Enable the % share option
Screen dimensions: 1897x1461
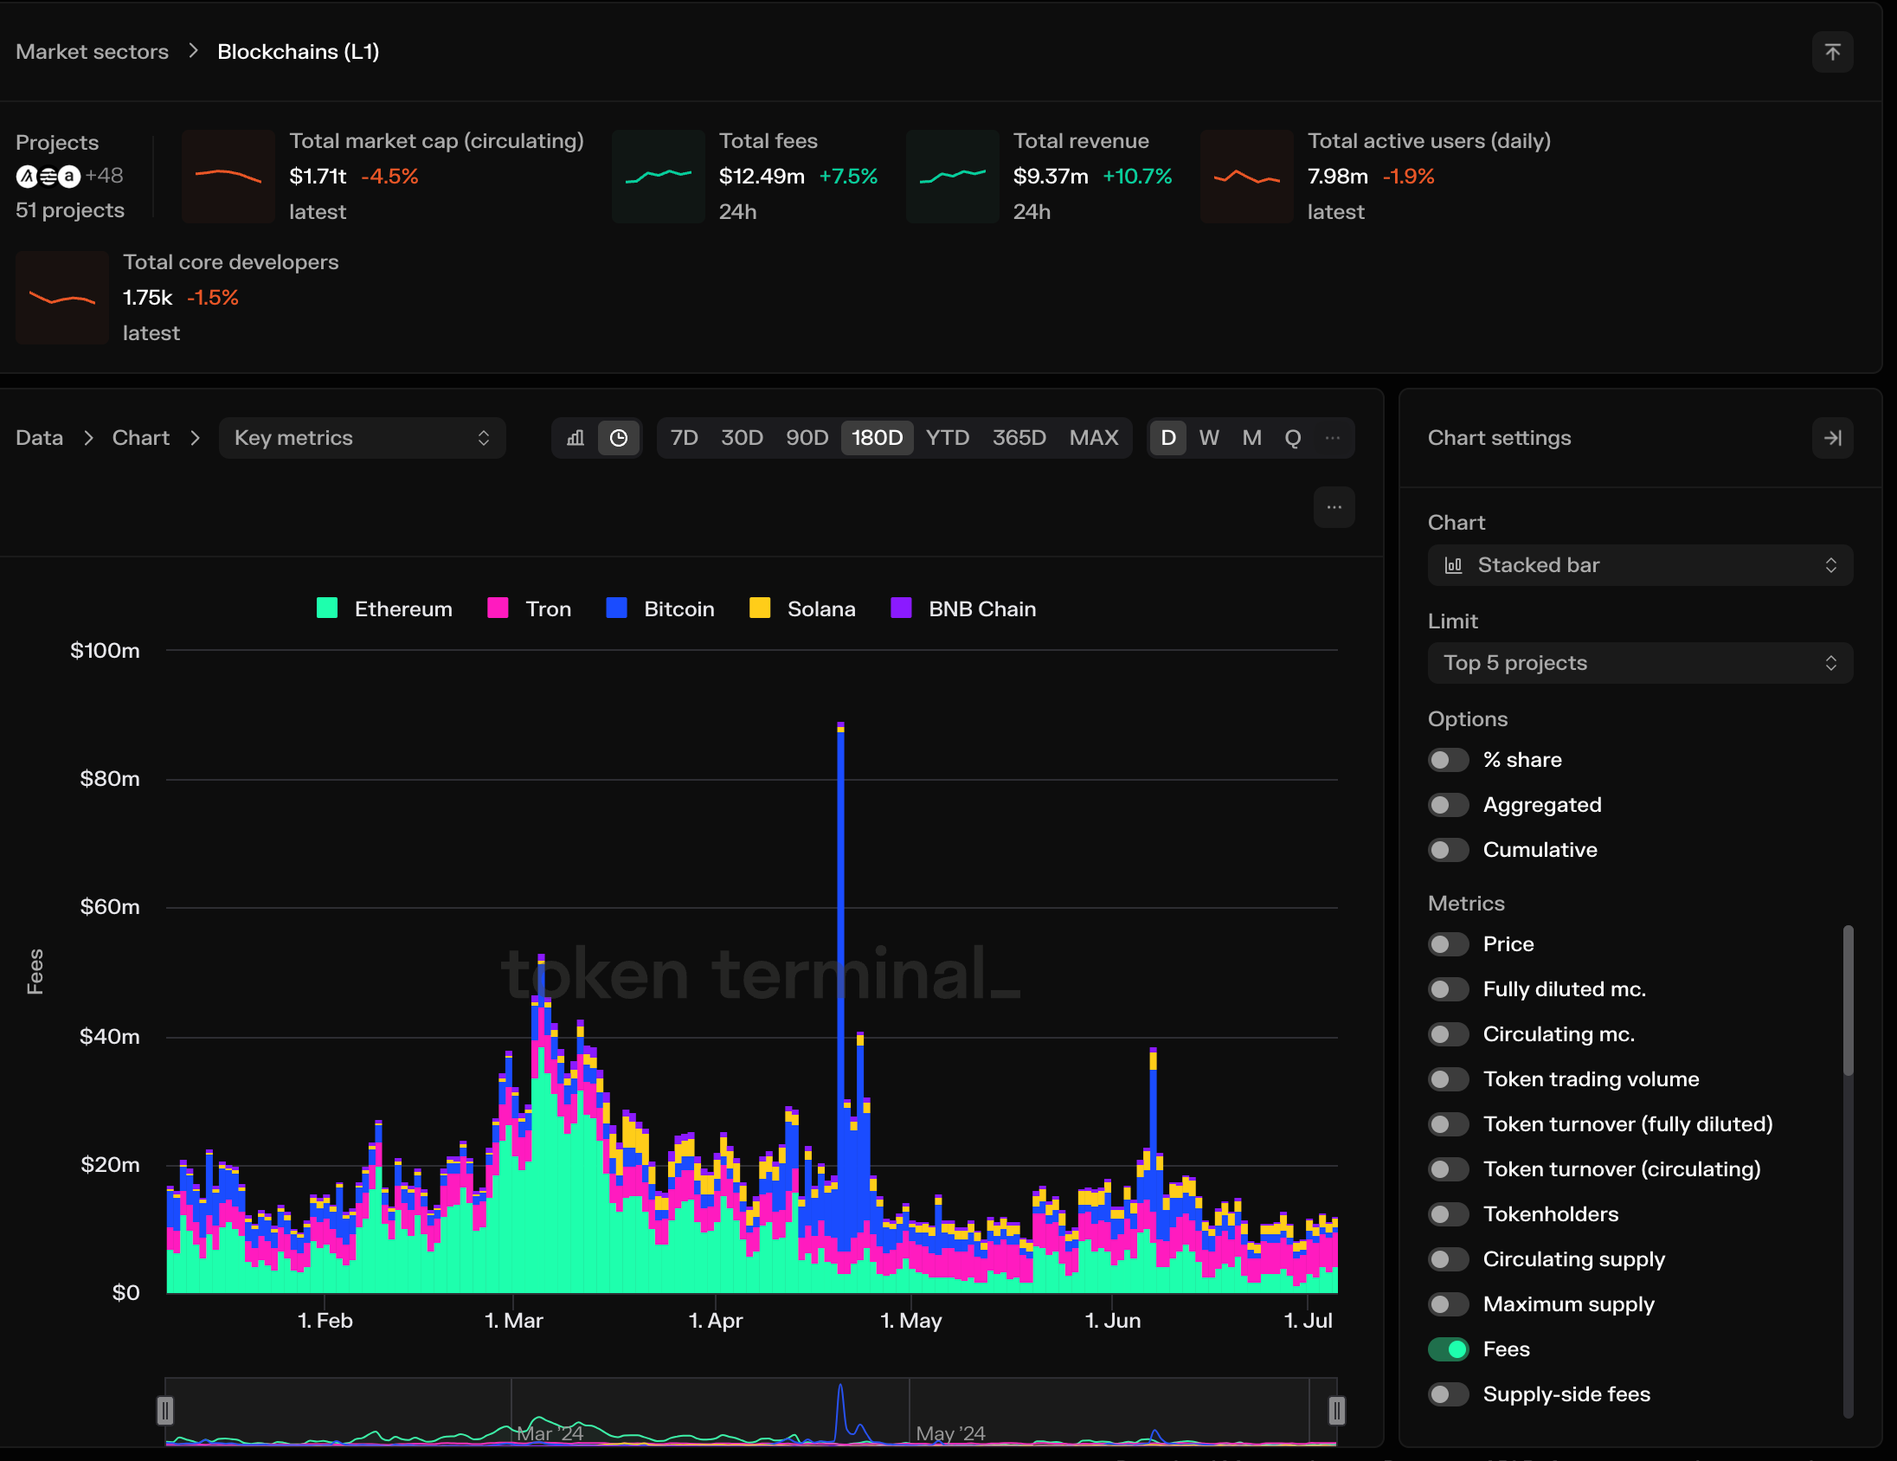tap(1447, 760)
